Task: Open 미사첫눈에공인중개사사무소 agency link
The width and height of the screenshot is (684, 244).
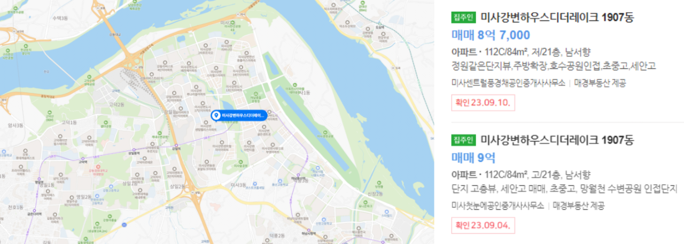Action: [x=498, y=206]
